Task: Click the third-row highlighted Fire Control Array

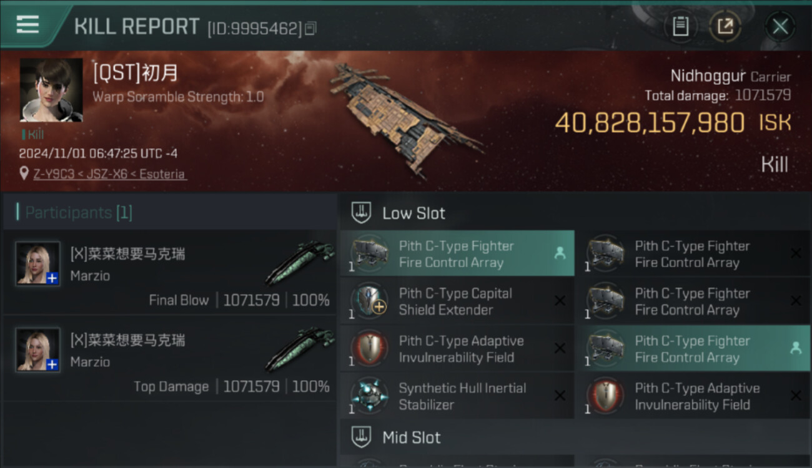Action: [x=693, y=349]
